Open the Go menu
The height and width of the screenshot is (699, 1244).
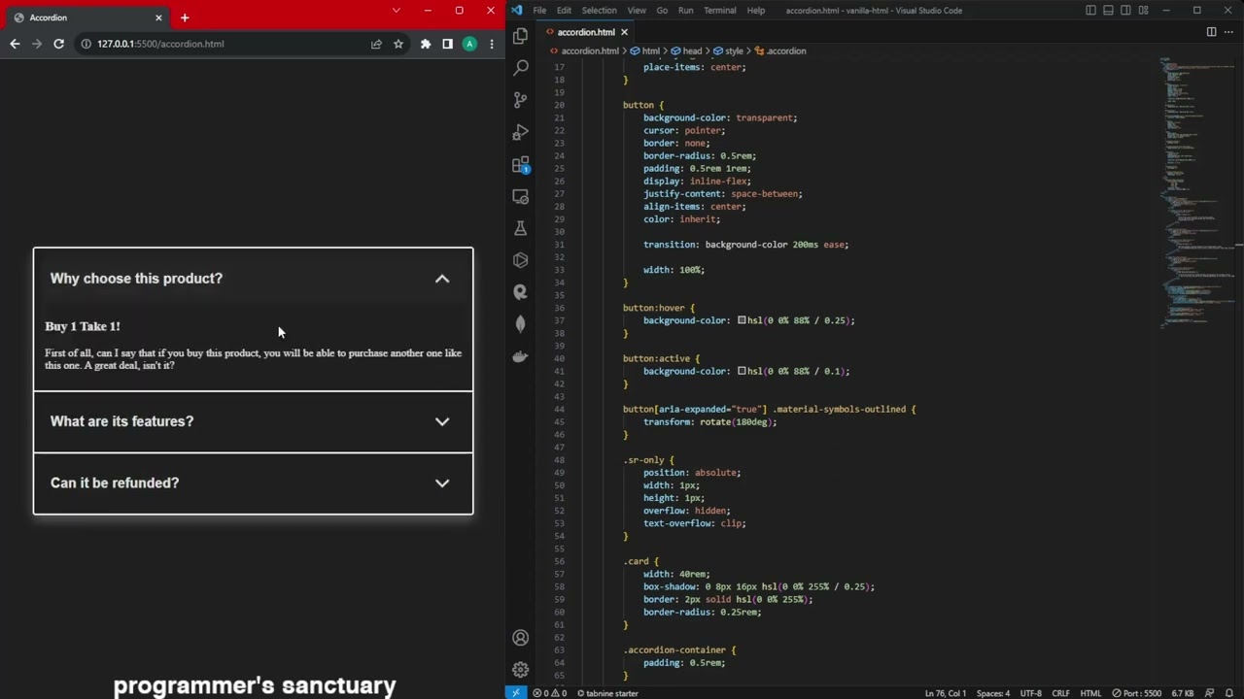[662, 11]
